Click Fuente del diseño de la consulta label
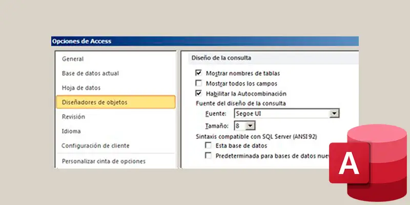410x205 pixels. pos(240,104)
